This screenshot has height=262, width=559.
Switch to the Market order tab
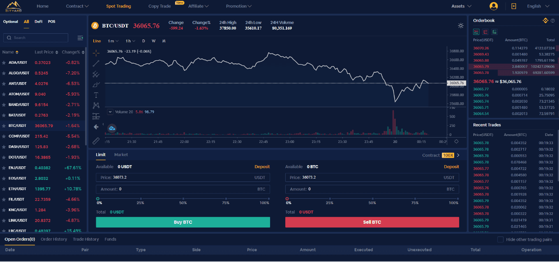click(x=121, y=155)
